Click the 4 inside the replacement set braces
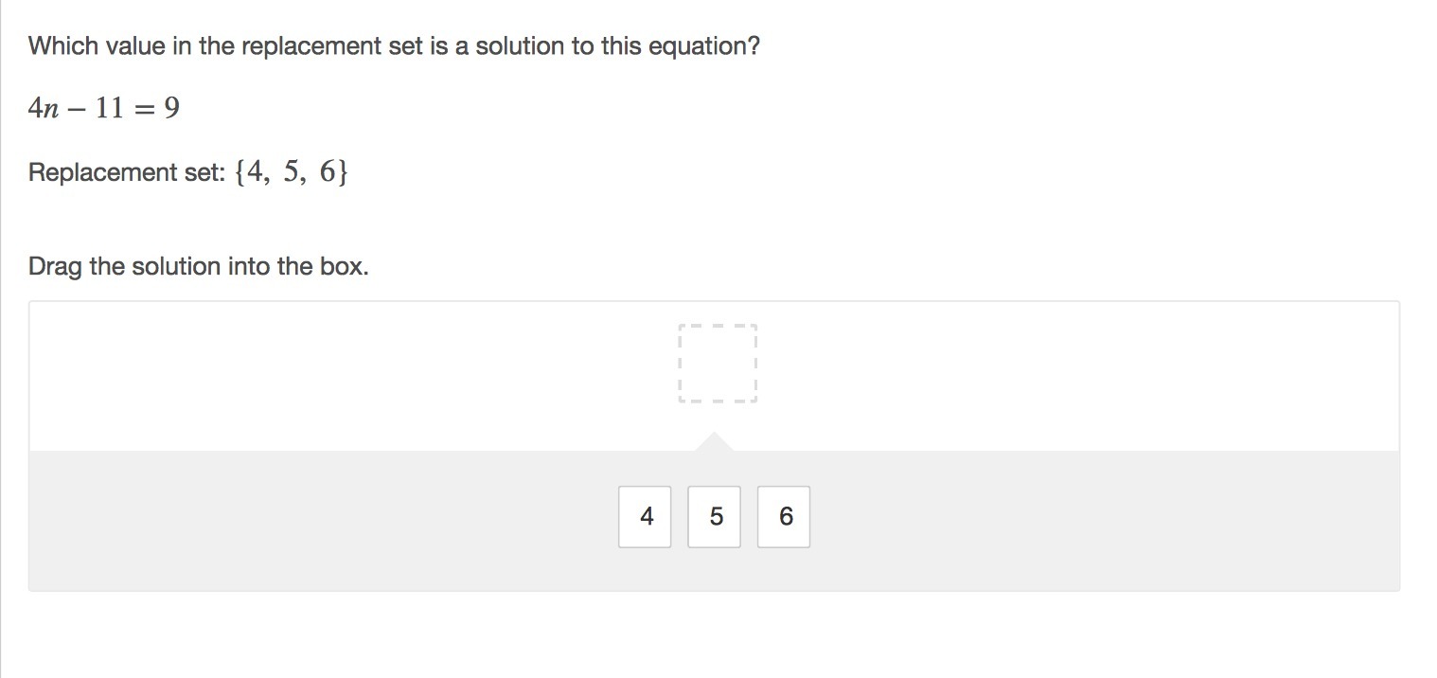The height and width of the screenshot is (678, 1437). point(256,172)
